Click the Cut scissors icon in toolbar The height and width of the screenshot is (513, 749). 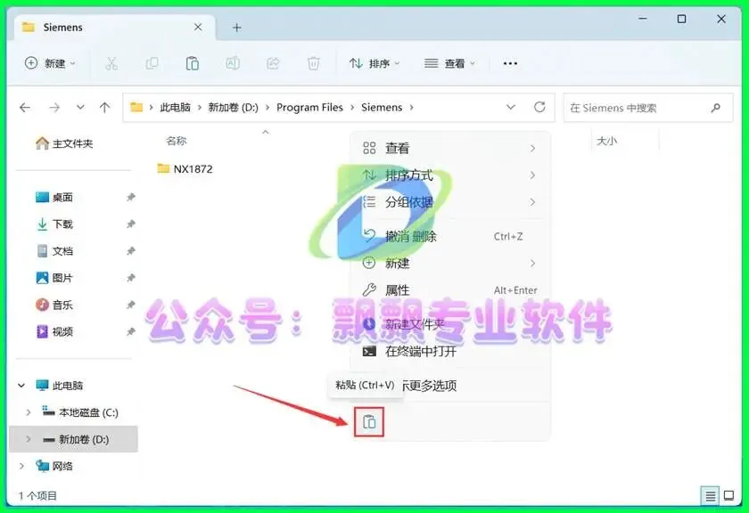pos(111,63)
